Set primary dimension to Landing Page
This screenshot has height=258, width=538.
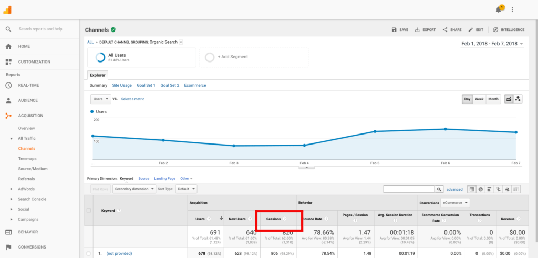click(164, 179)
